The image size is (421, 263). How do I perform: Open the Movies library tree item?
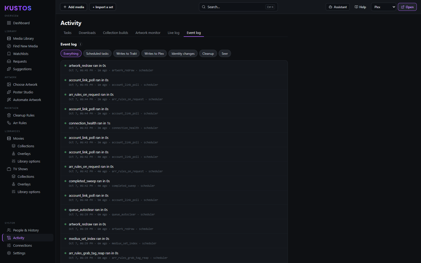(28, 138)
